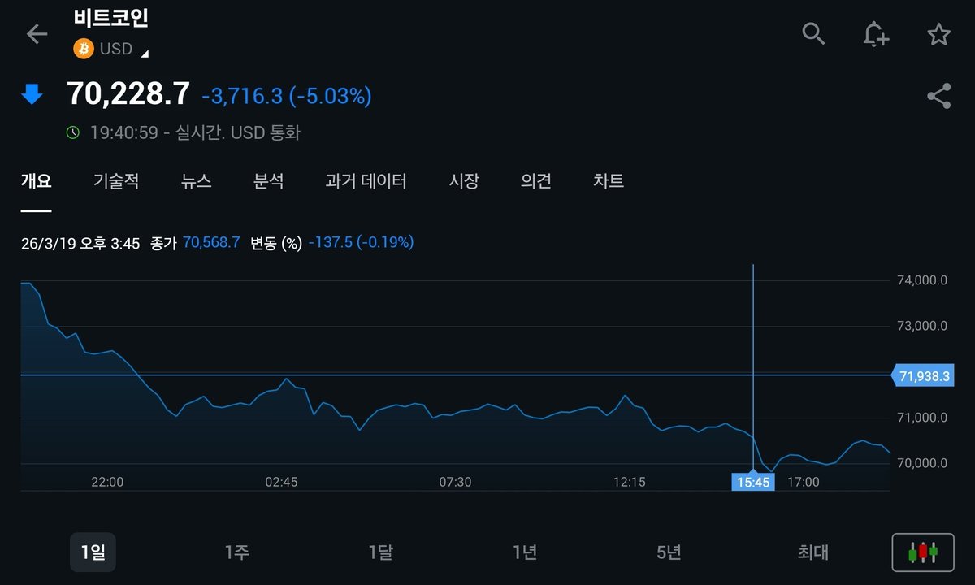Click the 70,568.7 close price link
The height and width of the screenshot is (585, 975).
(211, 242)
